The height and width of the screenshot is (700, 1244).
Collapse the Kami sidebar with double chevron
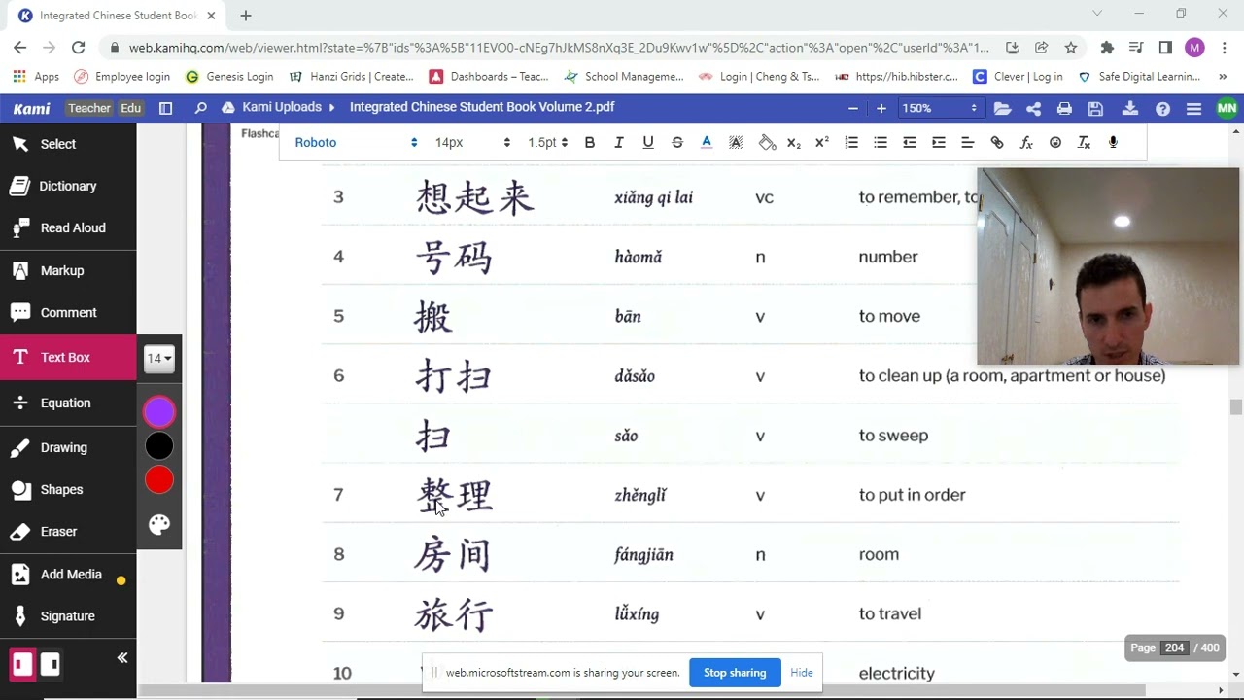[x=122, y=658]
